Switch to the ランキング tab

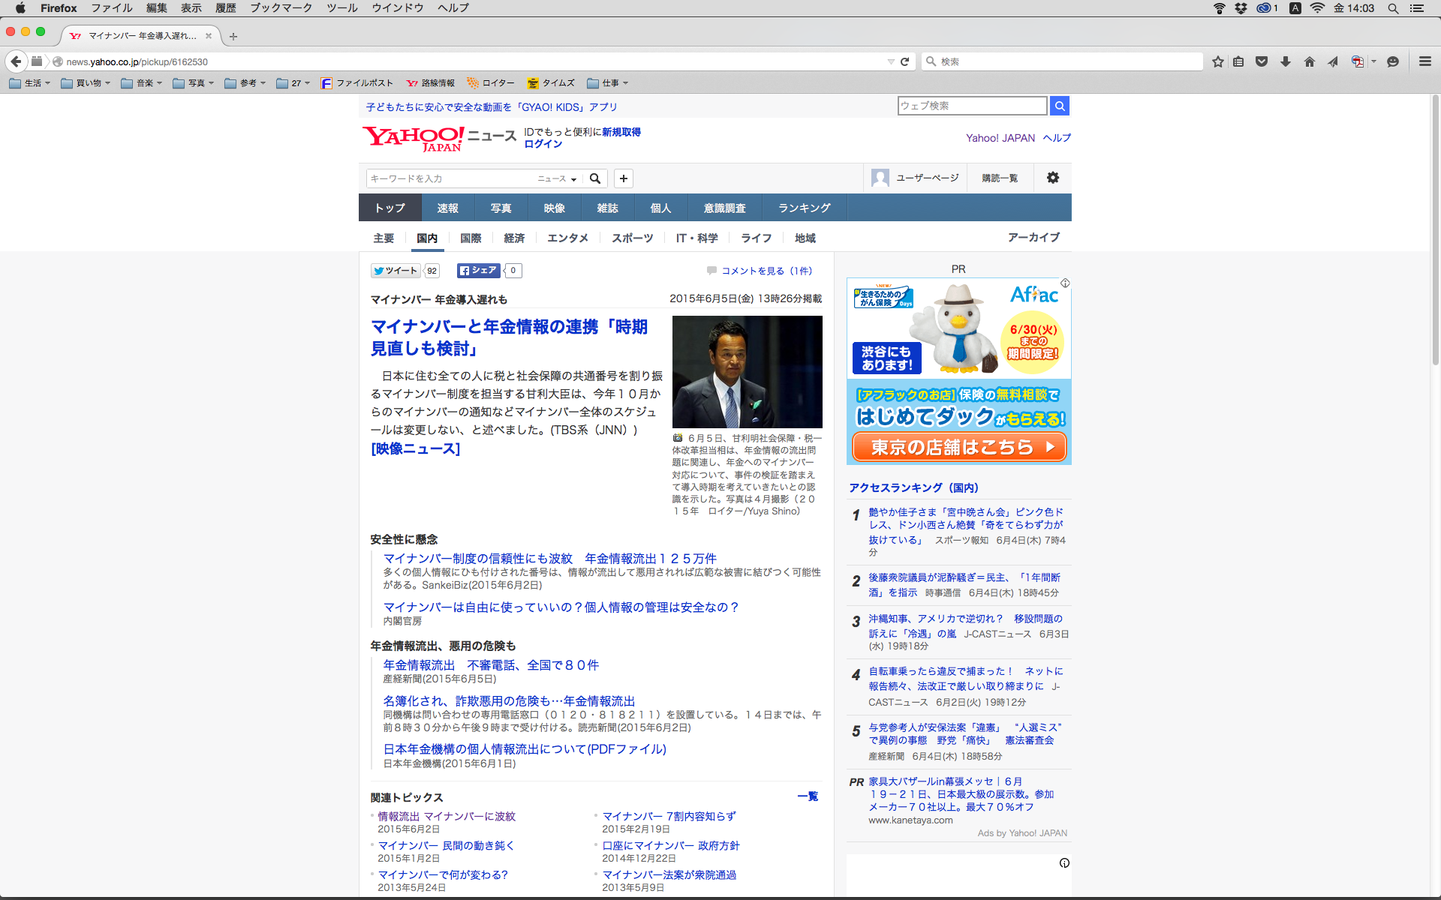(x=804, y=208)
